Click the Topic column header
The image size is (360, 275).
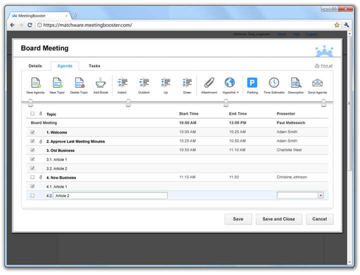(51, 114)
